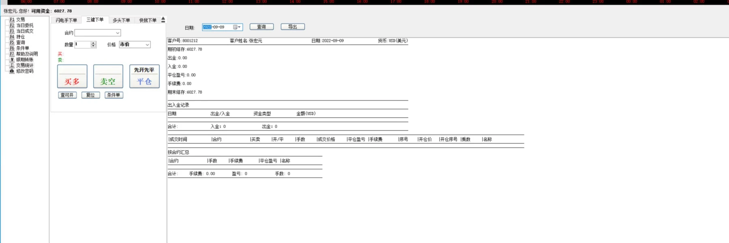The width and height of the screenshot is (729, 243).
Task: Open the F1 交易 tree item
Action: [17, 19]
